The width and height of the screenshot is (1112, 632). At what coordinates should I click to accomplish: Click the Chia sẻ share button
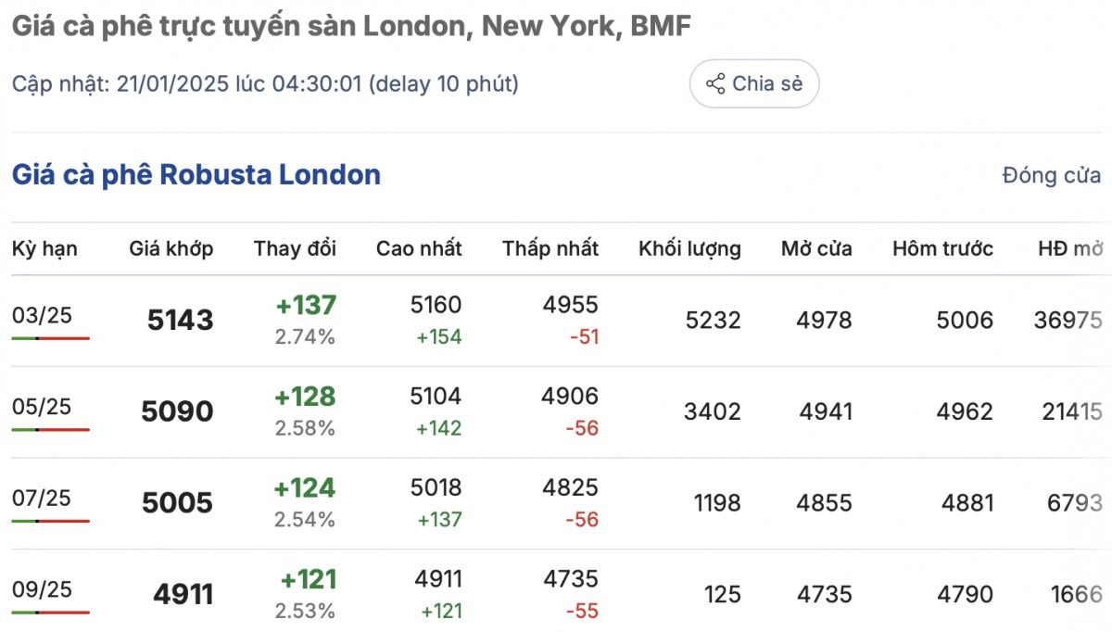(753, 84)
